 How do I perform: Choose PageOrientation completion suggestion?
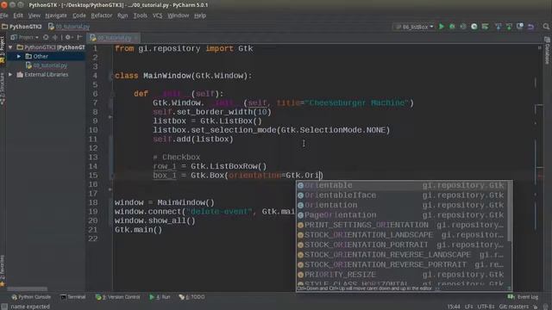401,214
